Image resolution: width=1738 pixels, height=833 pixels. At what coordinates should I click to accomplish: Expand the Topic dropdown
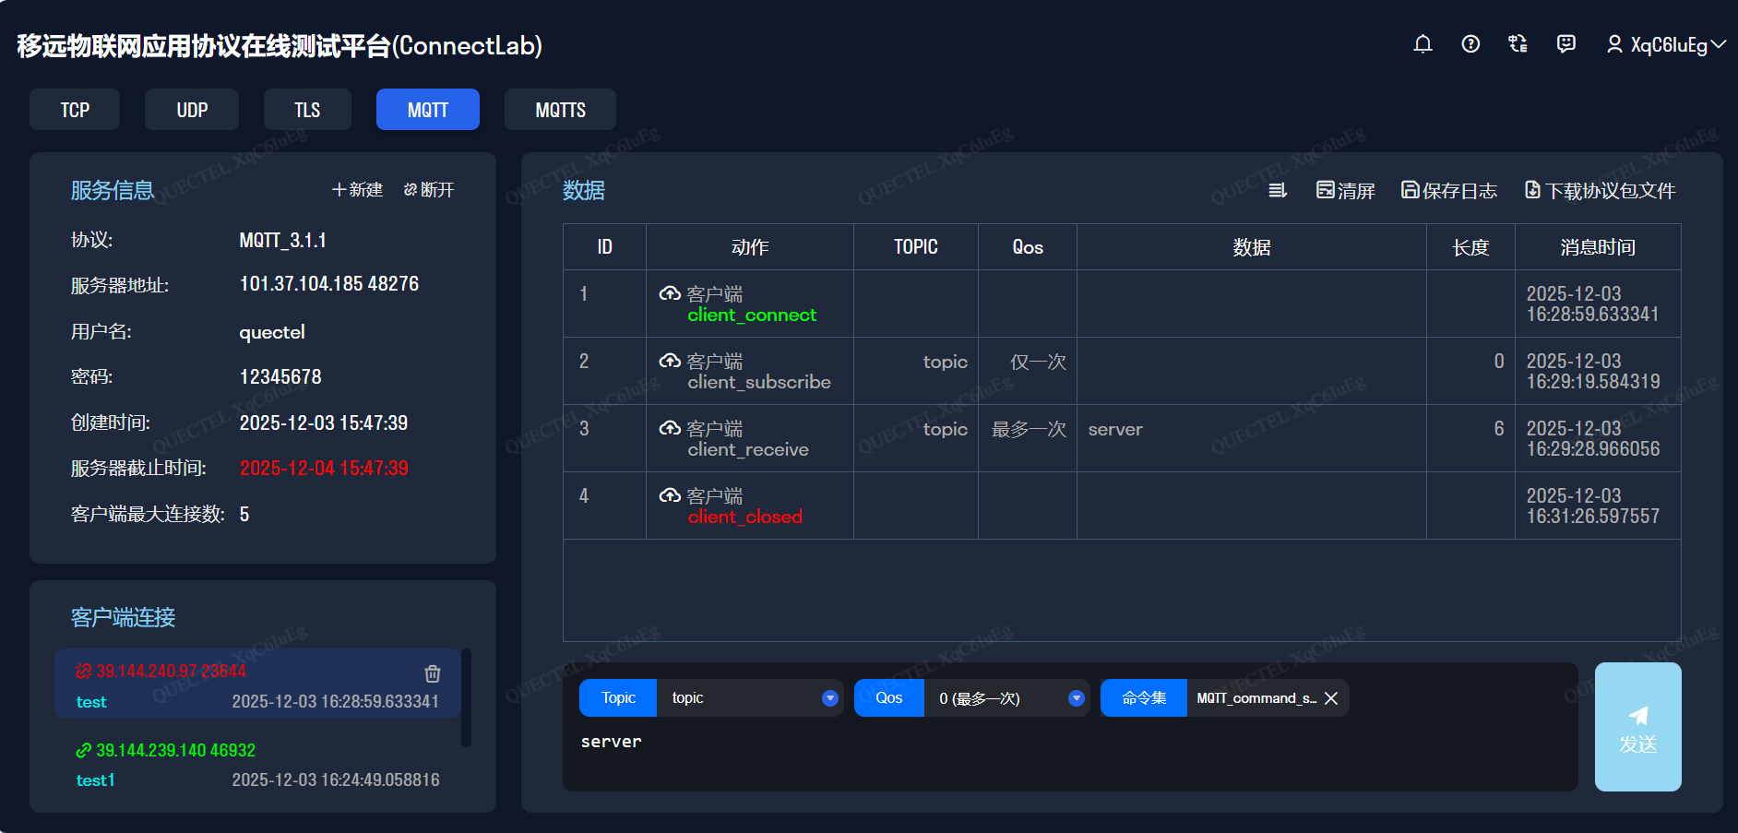tap(829, 698)
